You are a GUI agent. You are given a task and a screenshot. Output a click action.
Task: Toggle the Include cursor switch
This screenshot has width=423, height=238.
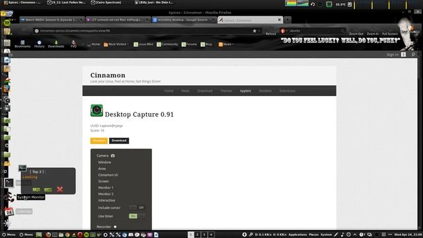[x=137, y=208]
